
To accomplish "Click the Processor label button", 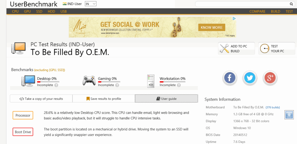I will point(23,115).
